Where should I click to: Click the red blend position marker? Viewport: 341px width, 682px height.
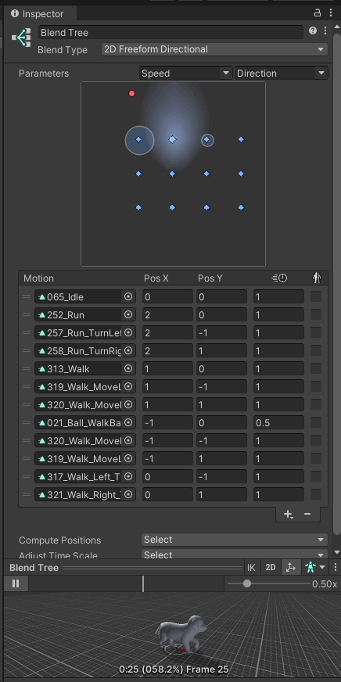point(132,93)
